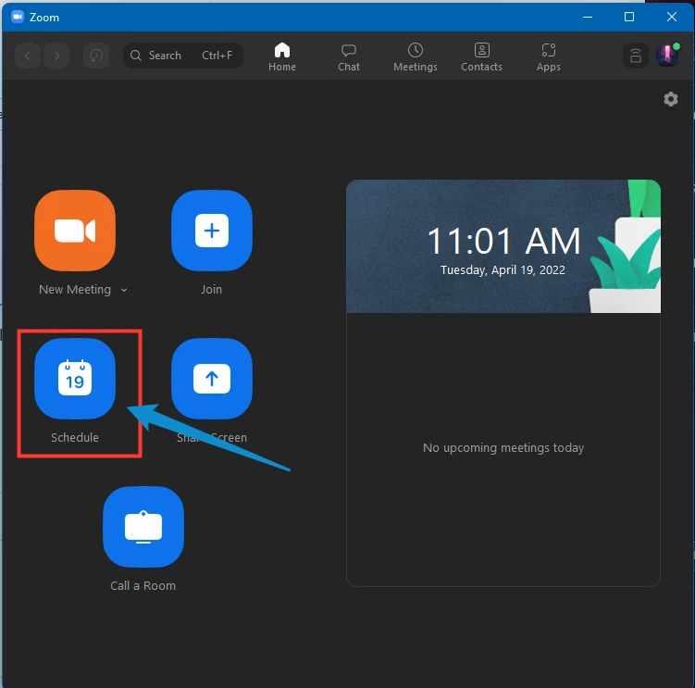Close the Zoom window
This screenshot has height=688, width=695.
pyautogui.click(x=672, y=17)
